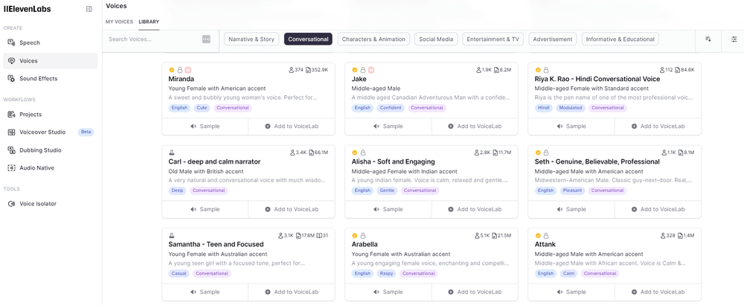Toggle the Conversational category filter
The width and height of the screenshot is (744, 305).
(x=308, y=39)
